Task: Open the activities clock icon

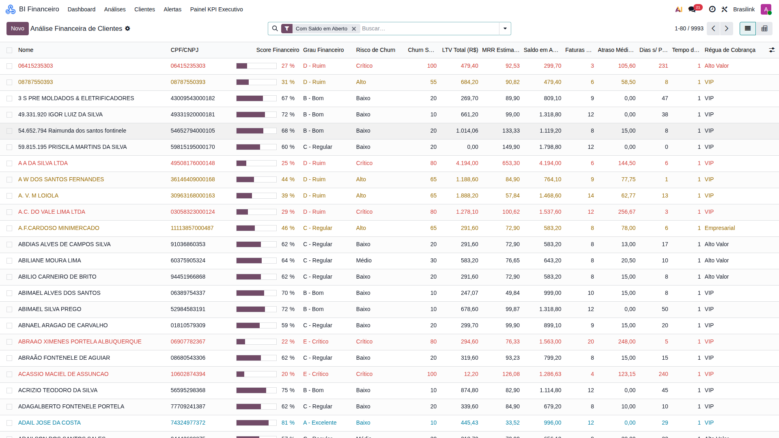Action: (712, 9)
